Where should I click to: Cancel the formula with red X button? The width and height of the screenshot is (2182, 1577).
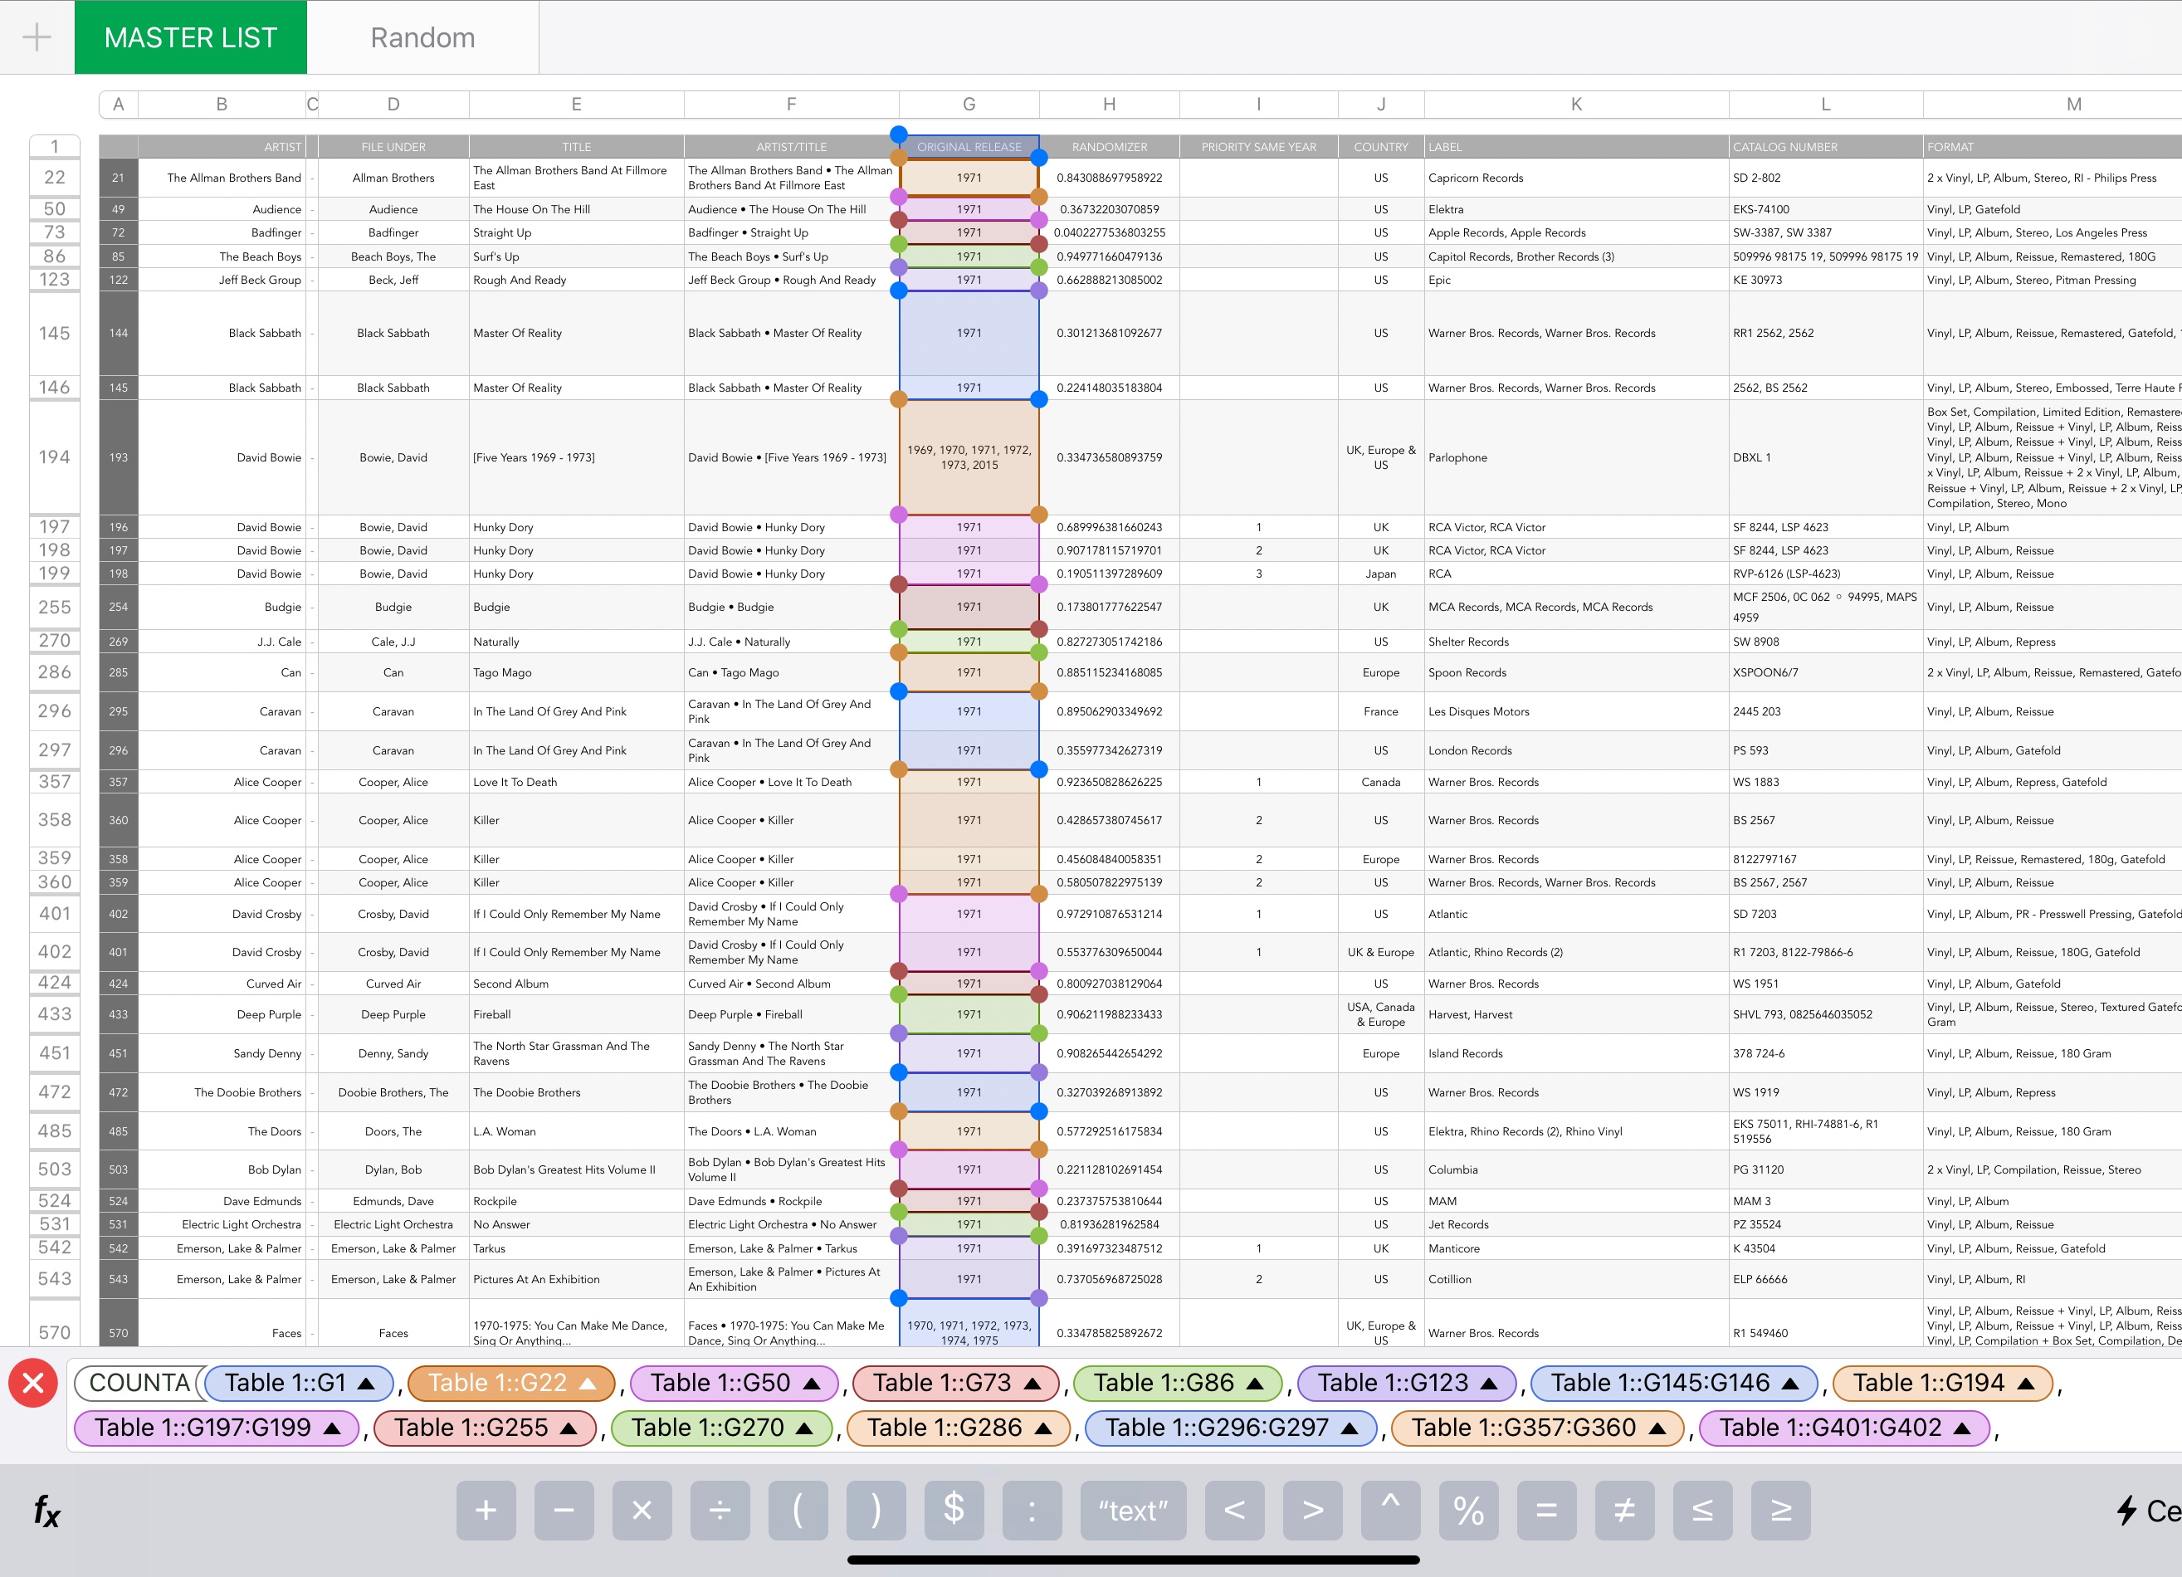pos(32,1384)
